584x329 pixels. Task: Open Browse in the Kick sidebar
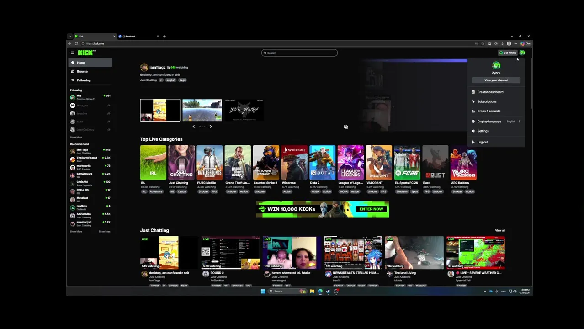tap(90, 71)
